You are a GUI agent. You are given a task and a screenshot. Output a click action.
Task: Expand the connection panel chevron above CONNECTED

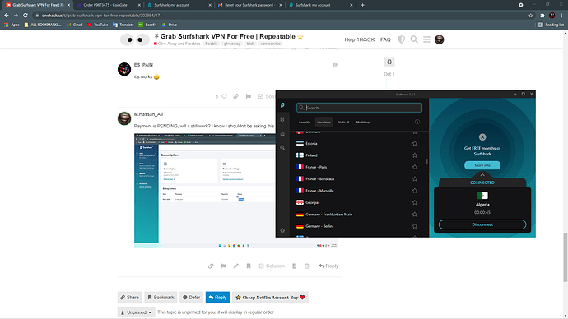click(482, 174)
